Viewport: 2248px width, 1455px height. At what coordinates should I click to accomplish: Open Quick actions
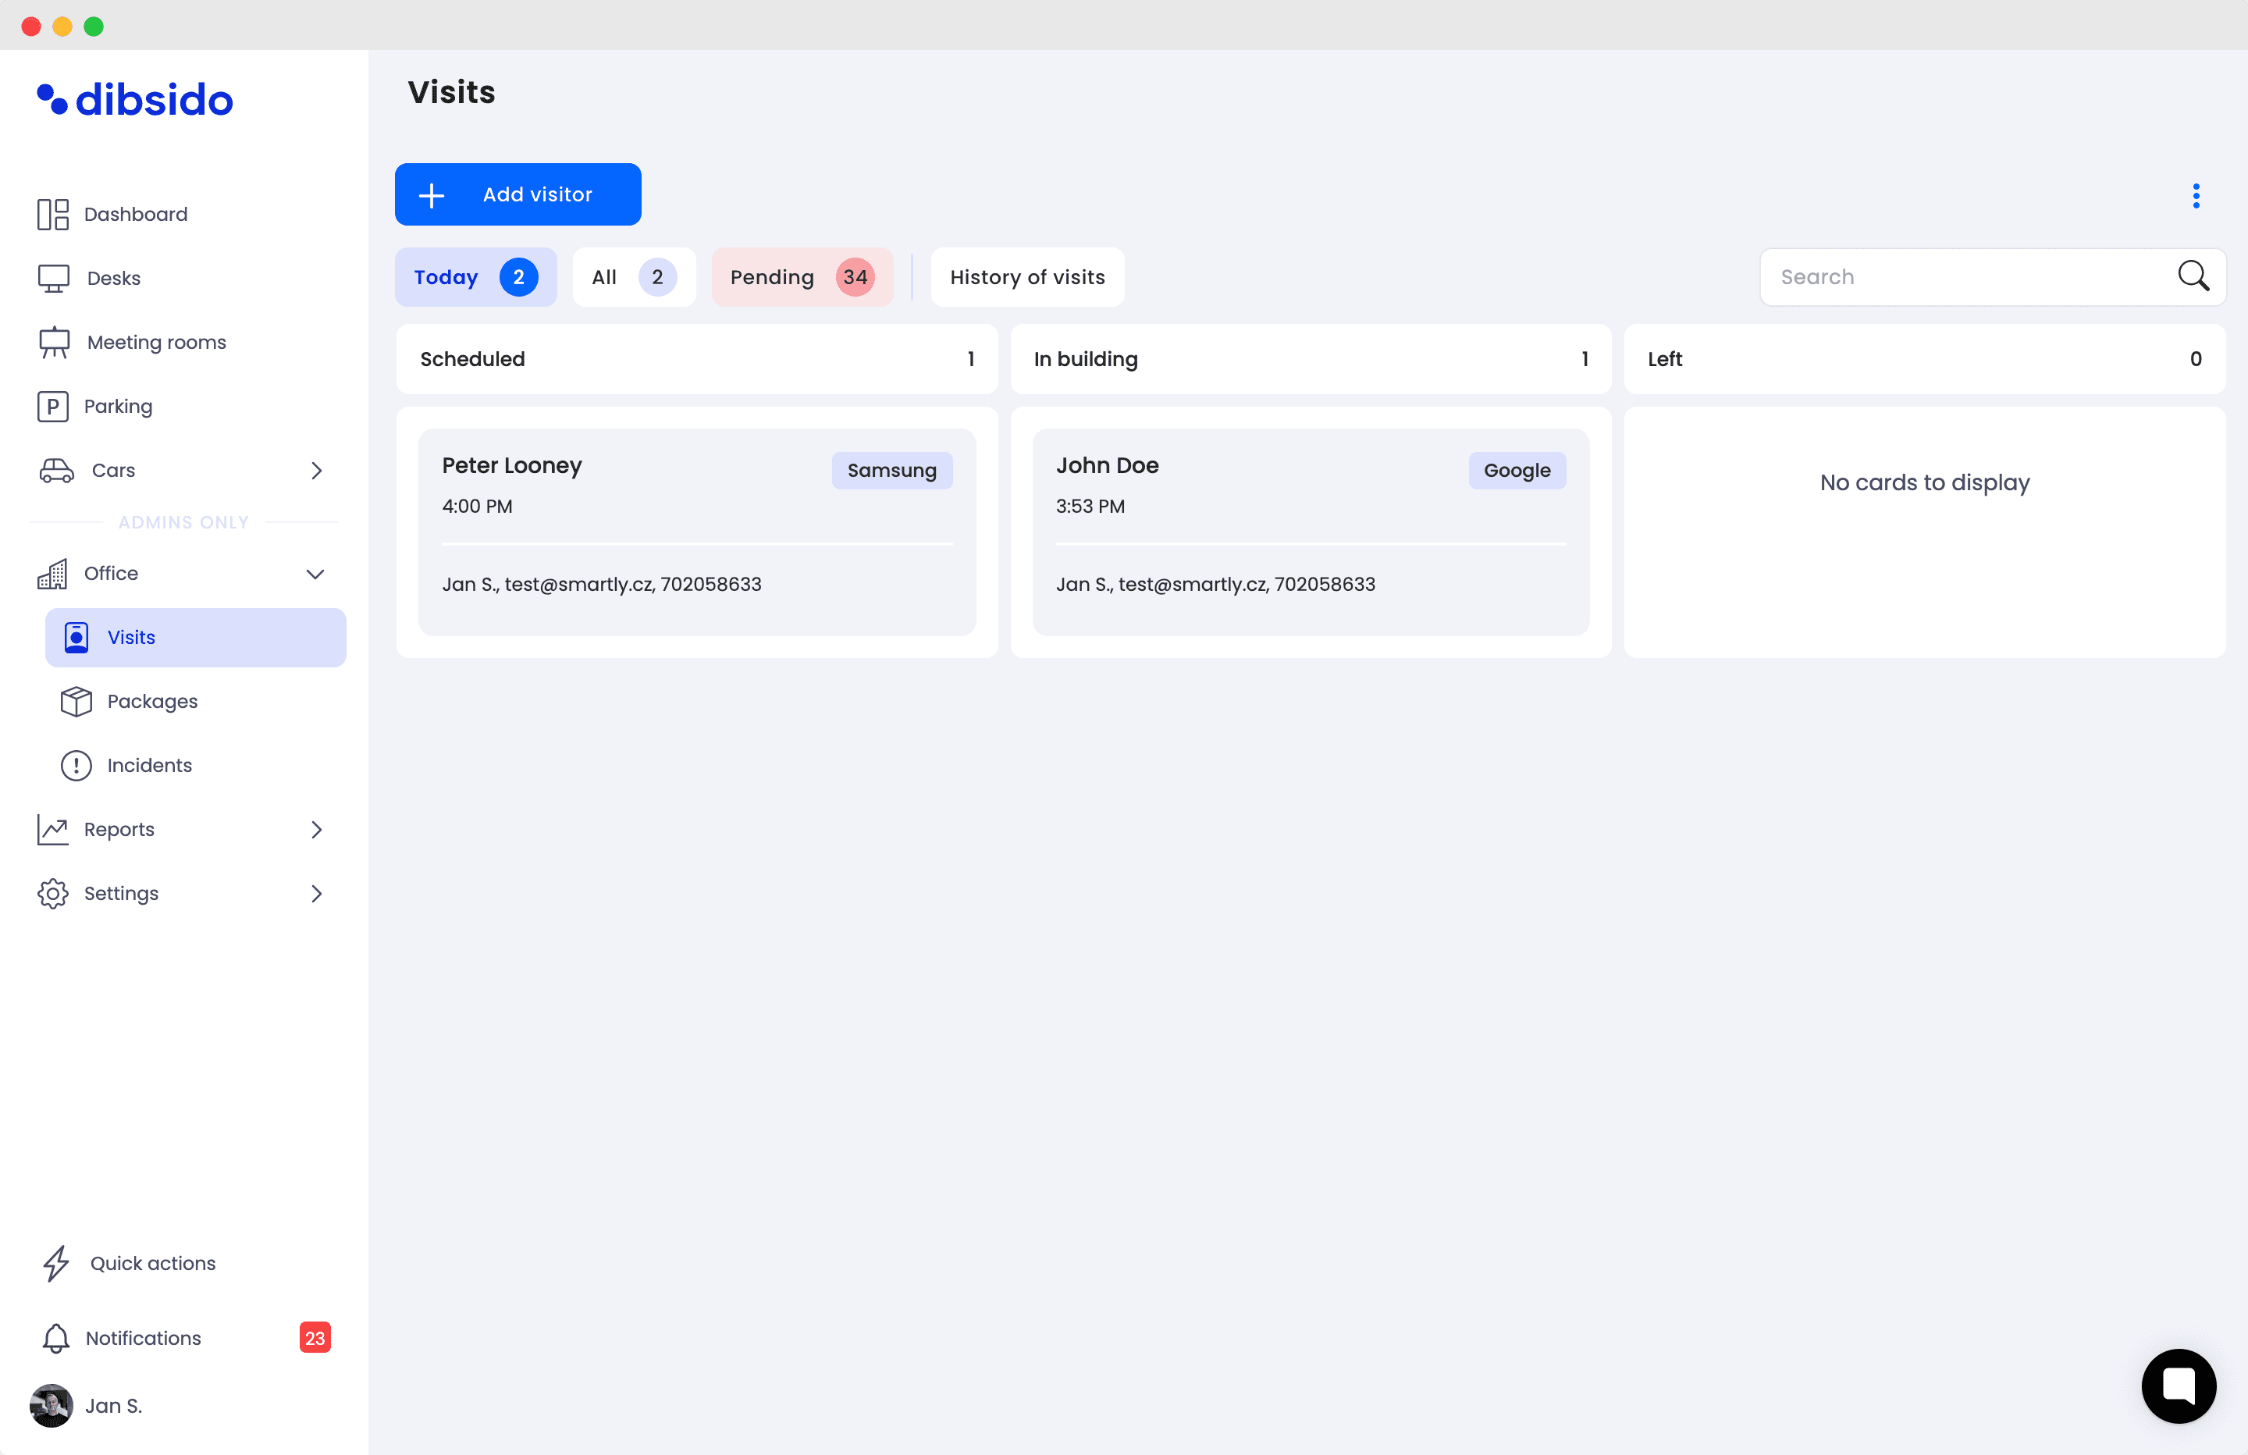pyautogui.click(x=153, y=1263)
